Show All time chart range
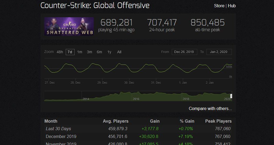Screen dimensions: 274x145 [119, 52]
